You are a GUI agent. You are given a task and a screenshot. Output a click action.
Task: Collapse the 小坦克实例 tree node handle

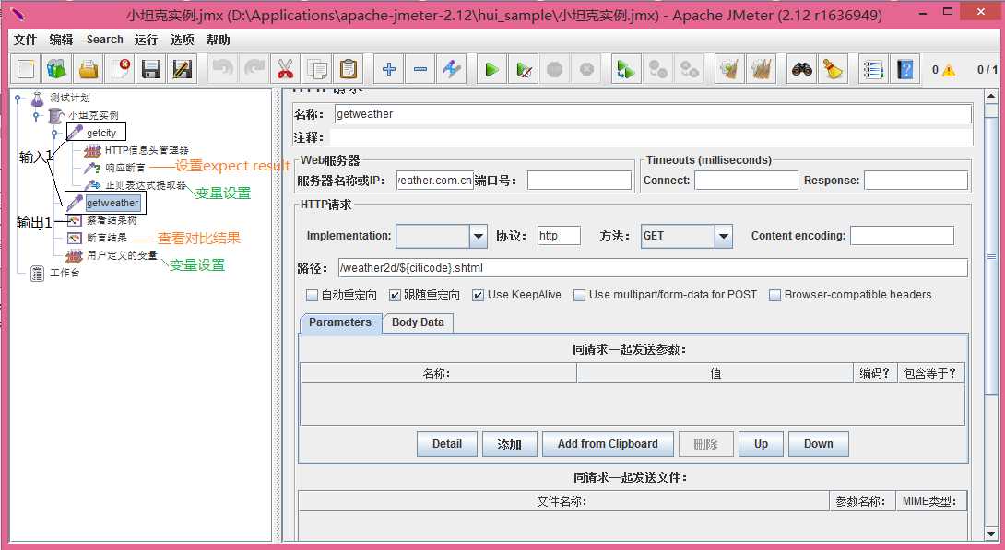[37, 116]
